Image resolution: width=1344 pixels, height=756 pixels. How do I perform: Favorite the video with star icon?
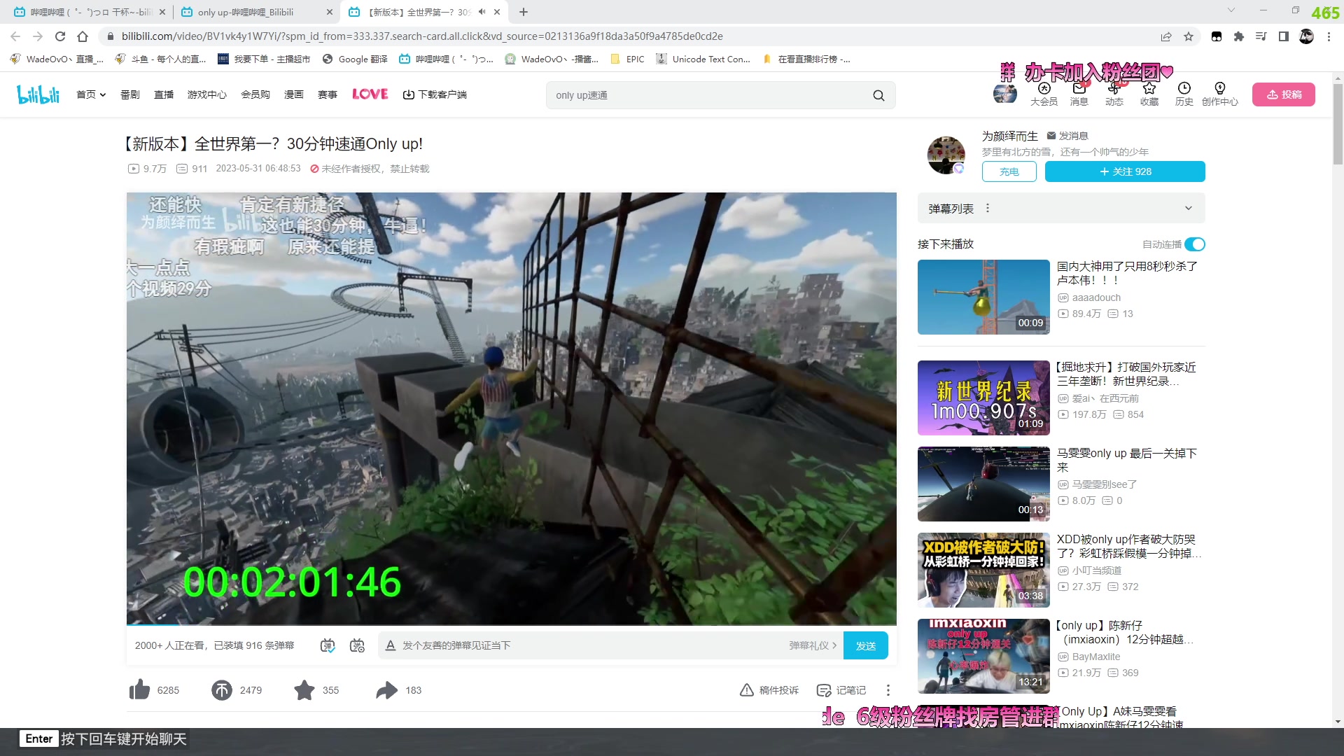click(x=304, y=690)
